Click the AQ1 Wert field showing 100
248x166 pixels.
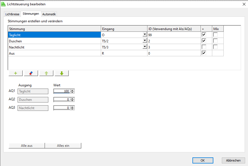click(62, 91)
